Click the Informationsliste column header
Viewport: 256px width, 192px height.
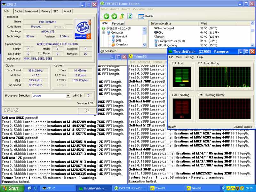173,23
